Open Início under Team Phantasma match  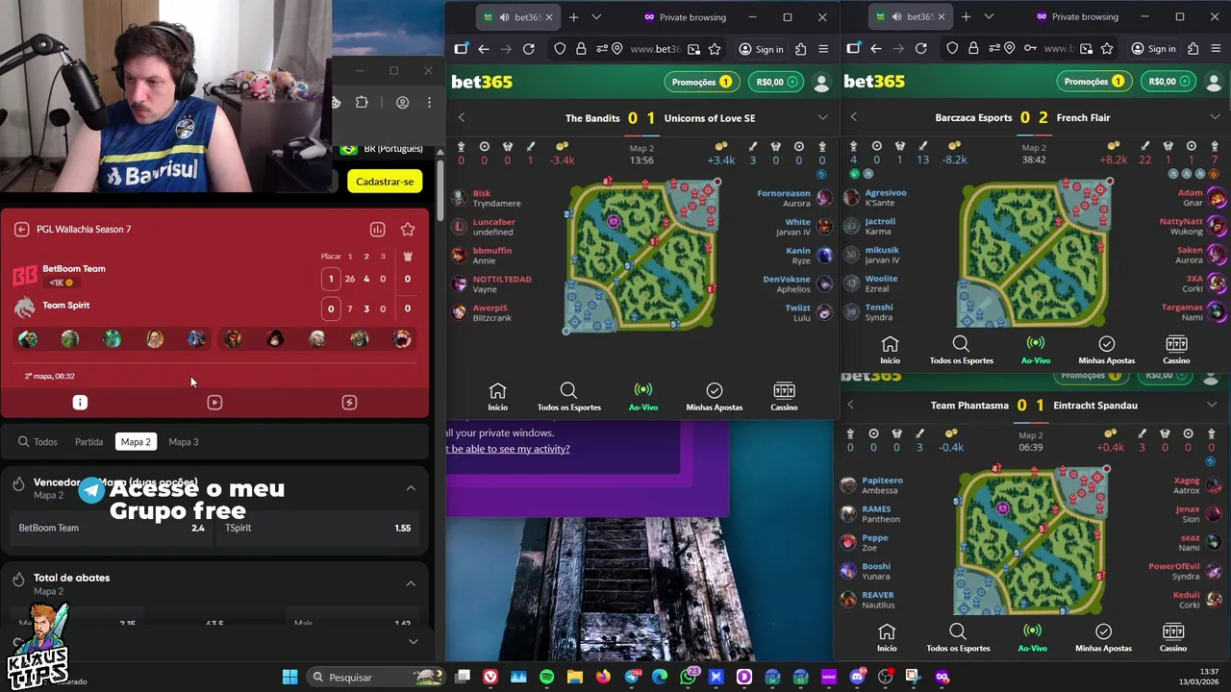click(887, 637)
